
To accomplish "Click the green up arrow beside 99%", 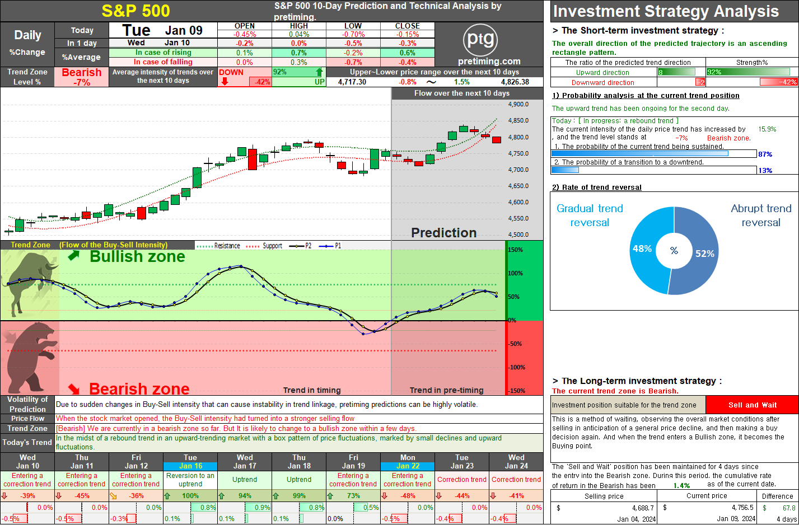I will coord(275,495).
